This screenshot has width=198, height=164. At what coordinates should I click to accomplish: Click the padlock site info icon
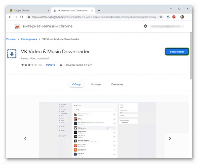[29, 17]
